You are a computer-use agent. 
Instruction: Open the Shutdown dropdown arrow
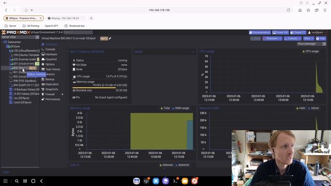pos(280,39)
